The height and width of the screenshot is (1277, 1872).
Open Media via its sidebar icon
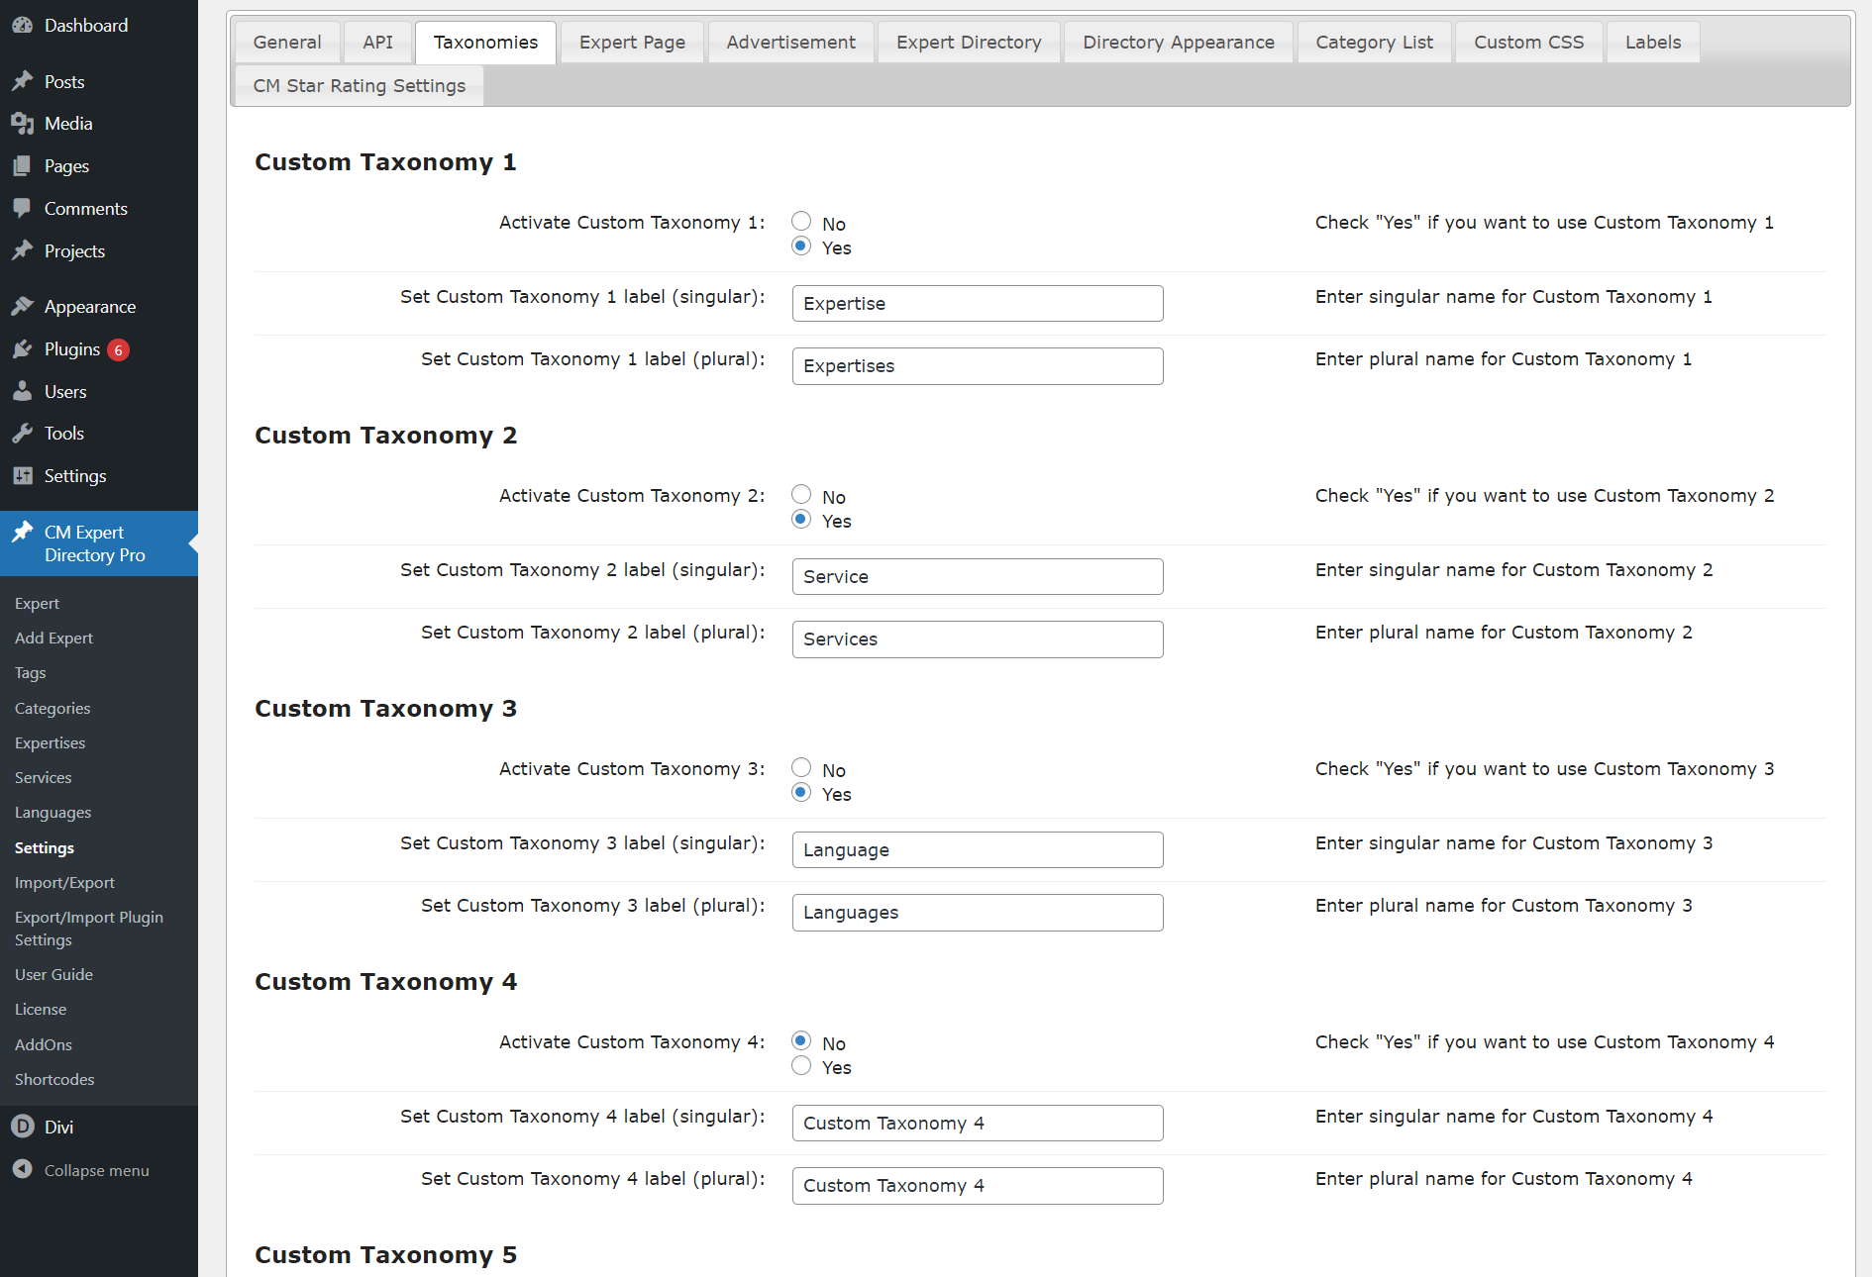[x=22, y=124]
